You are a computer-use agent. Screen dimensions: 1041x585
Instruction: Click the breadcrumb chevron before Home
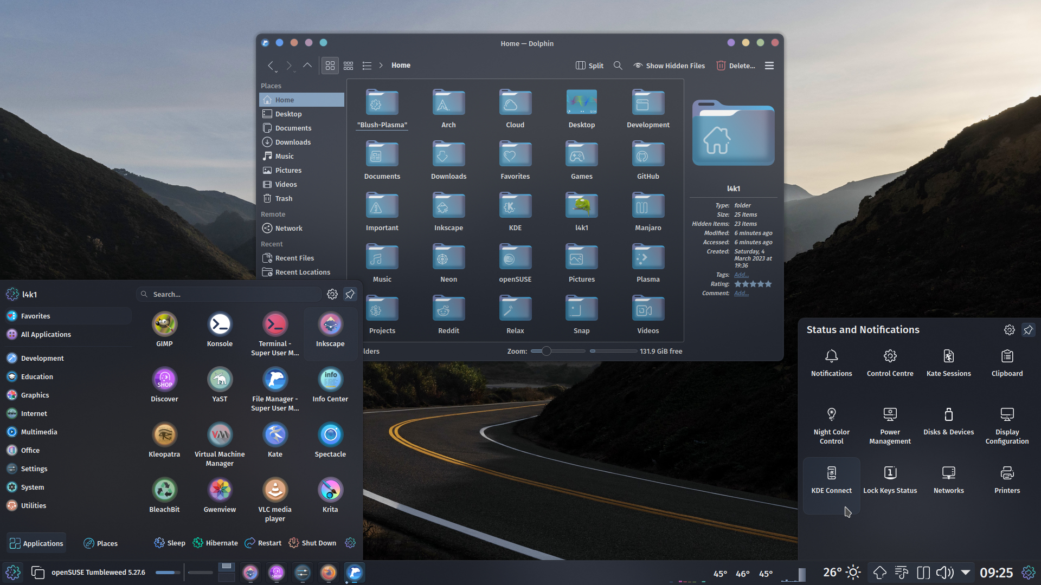pos(381,66)
